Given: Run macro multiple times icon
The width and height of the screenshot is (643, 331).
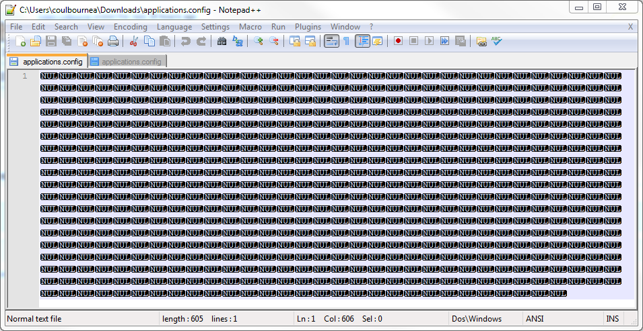Looking at the screenshot, I should coord(444,41).
